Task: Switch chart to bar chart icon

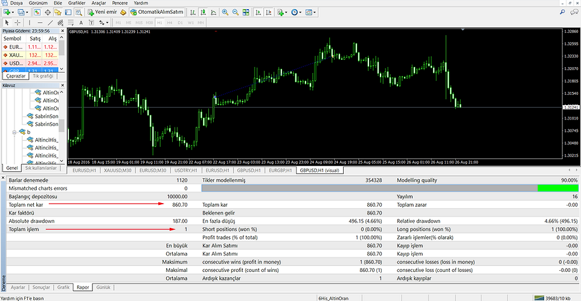Action: pyautogui.click(x=193, y=12)
